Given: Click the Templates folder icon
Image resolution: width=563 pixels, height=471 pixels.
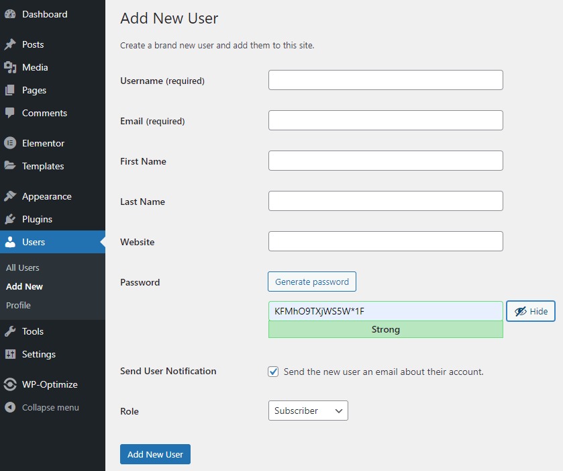Looking at the screenshot, I should 10,166.
